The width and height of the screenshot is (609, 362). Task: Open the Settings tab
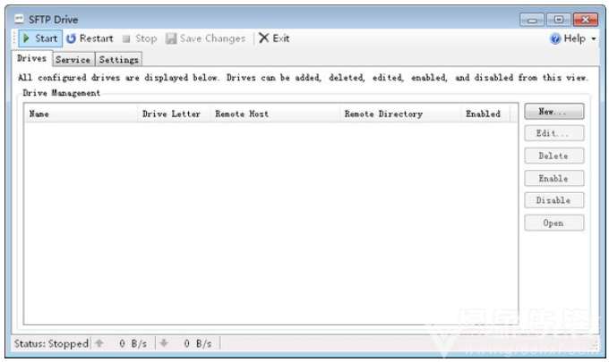click(x=118, y=60)
